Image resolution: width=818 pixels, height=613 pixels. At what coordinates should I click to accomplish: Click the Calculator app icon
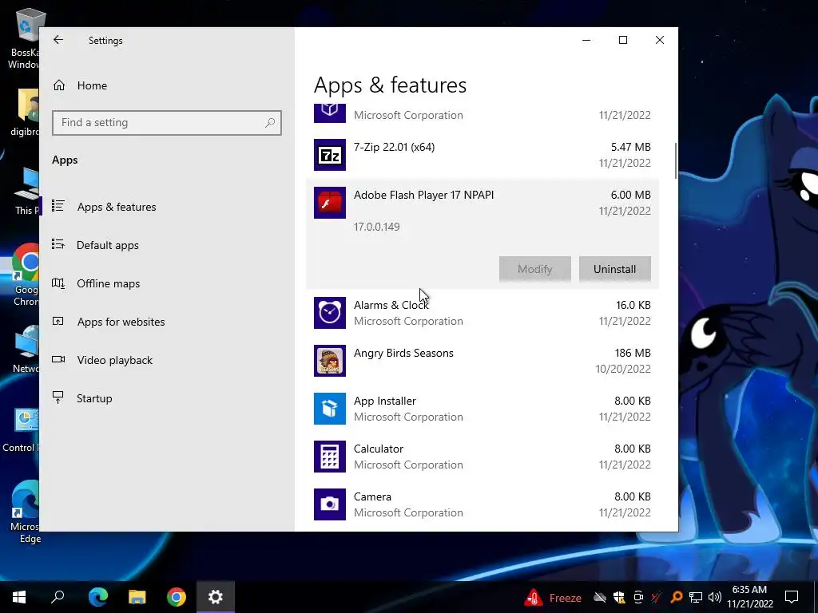pyautogui.click(x=330, y=457)
